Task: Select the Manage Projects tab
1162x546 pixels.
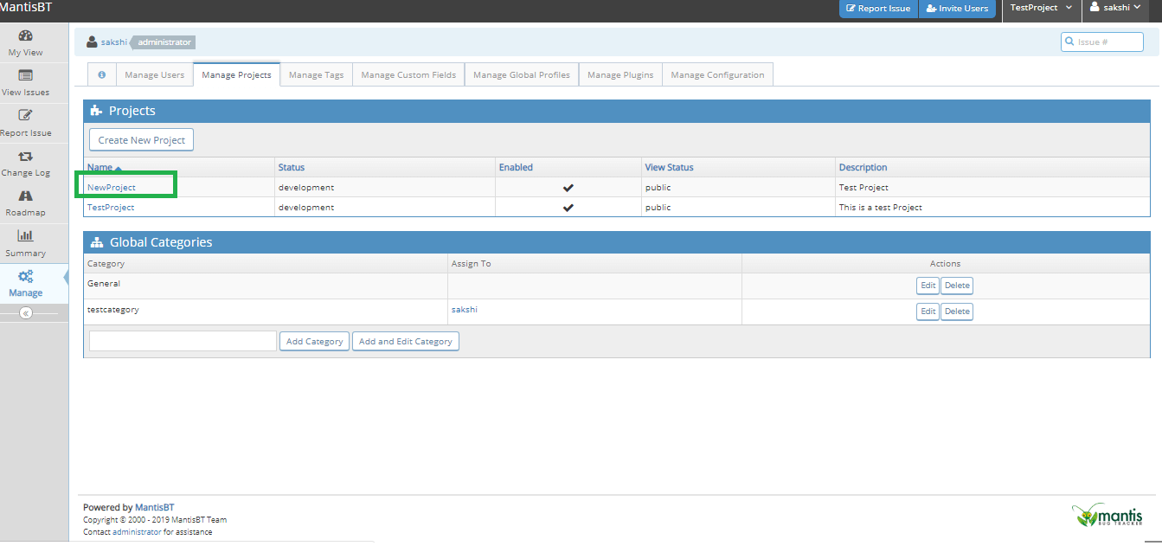Action: coord(236,74)
